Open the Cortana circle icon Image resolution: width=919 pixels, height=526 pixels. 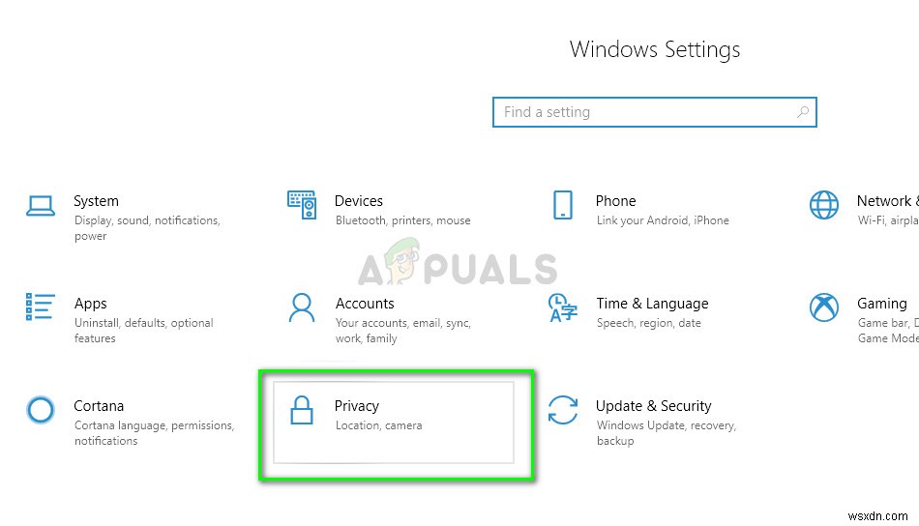41,410
